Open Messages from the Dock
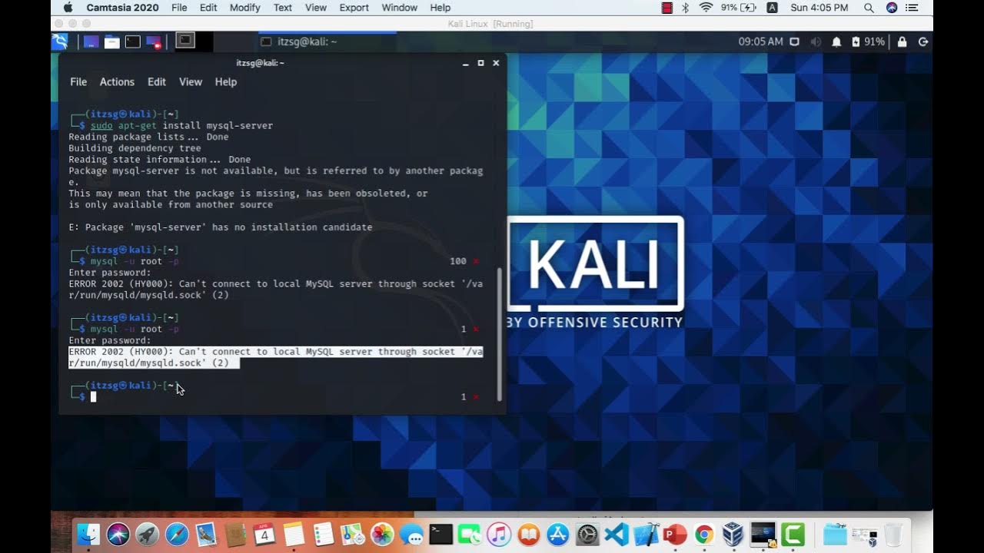984x553 pixels. pyautogui.click(x=412, y=535)
